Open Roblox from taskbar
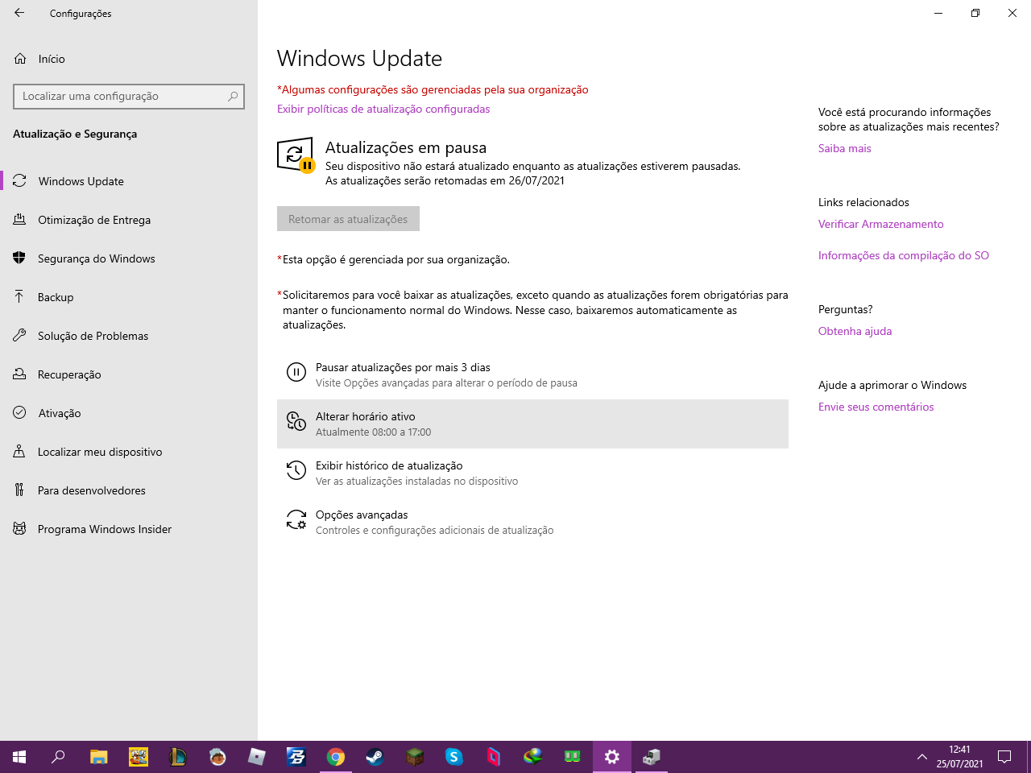 point(257,757)
